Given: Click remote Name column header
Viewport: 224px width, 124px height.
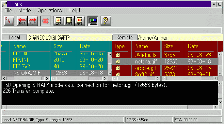Looking at the screenshot, I should [142, 46].
